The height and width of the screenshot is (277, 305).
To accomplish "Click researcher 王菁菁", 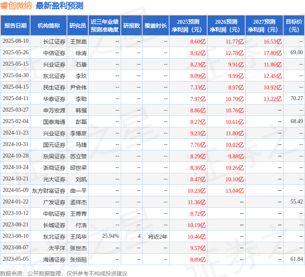I will point(78,214).
